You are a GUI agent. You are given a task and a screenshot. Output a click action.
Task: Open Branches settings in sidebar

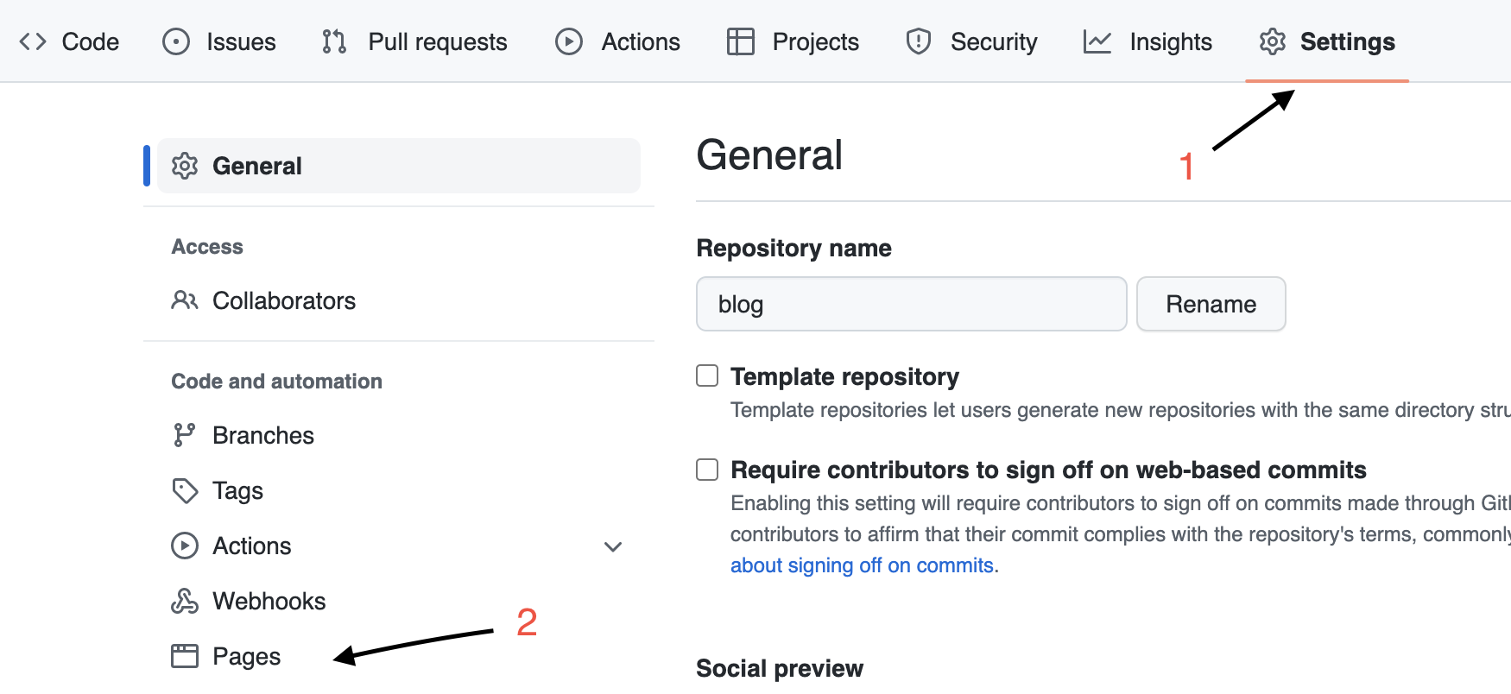[x=263, y=435]
